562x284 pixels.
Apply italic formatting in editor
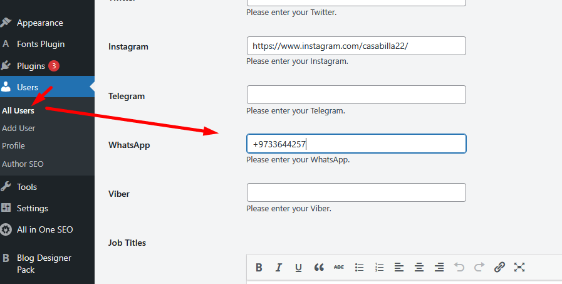point(279,267)
